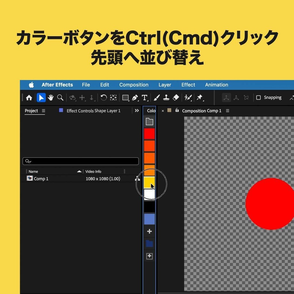Open the Composition menu
This screenshot has height=294, width=294.
pos(134,85)
